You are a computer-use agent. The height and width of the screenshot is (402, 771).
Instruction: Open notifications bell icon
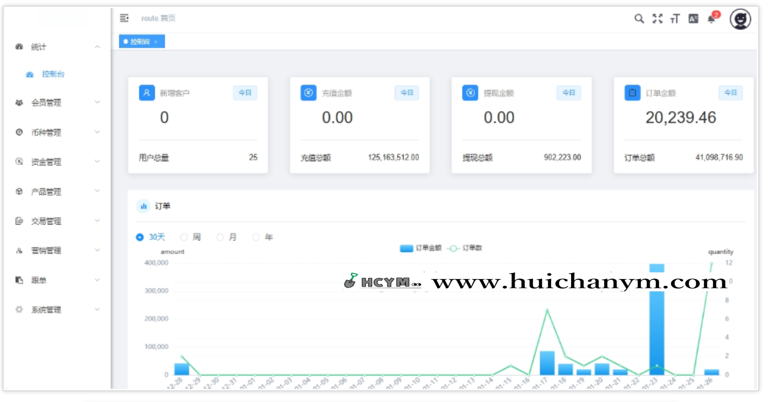[x=711, y=19]
